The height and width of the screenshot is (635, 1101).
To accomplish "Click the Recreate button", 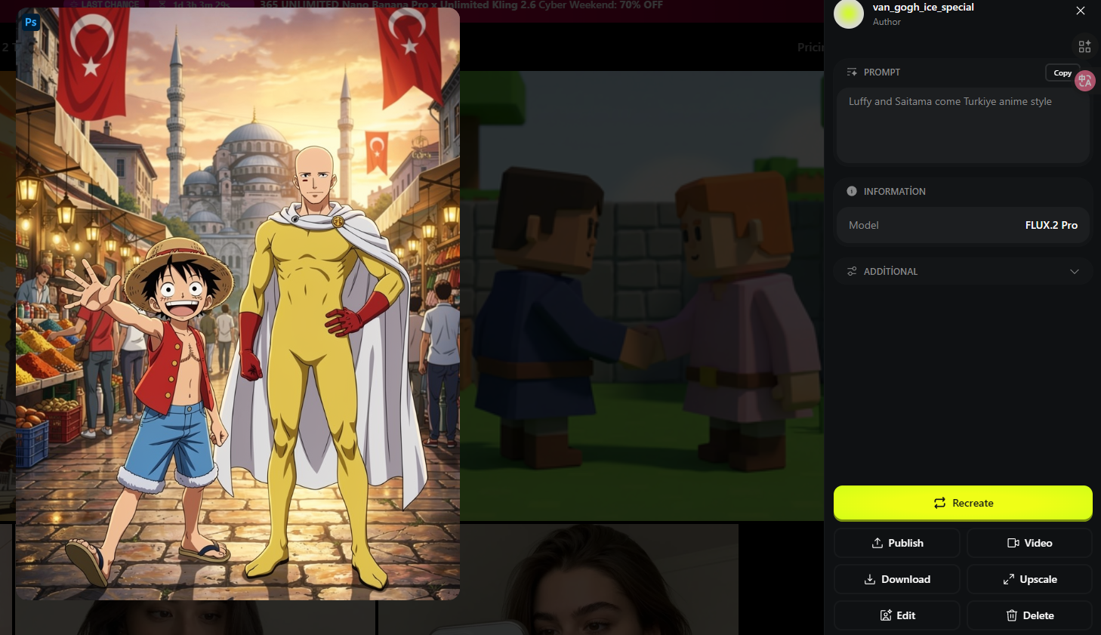I will coord(963,503).
